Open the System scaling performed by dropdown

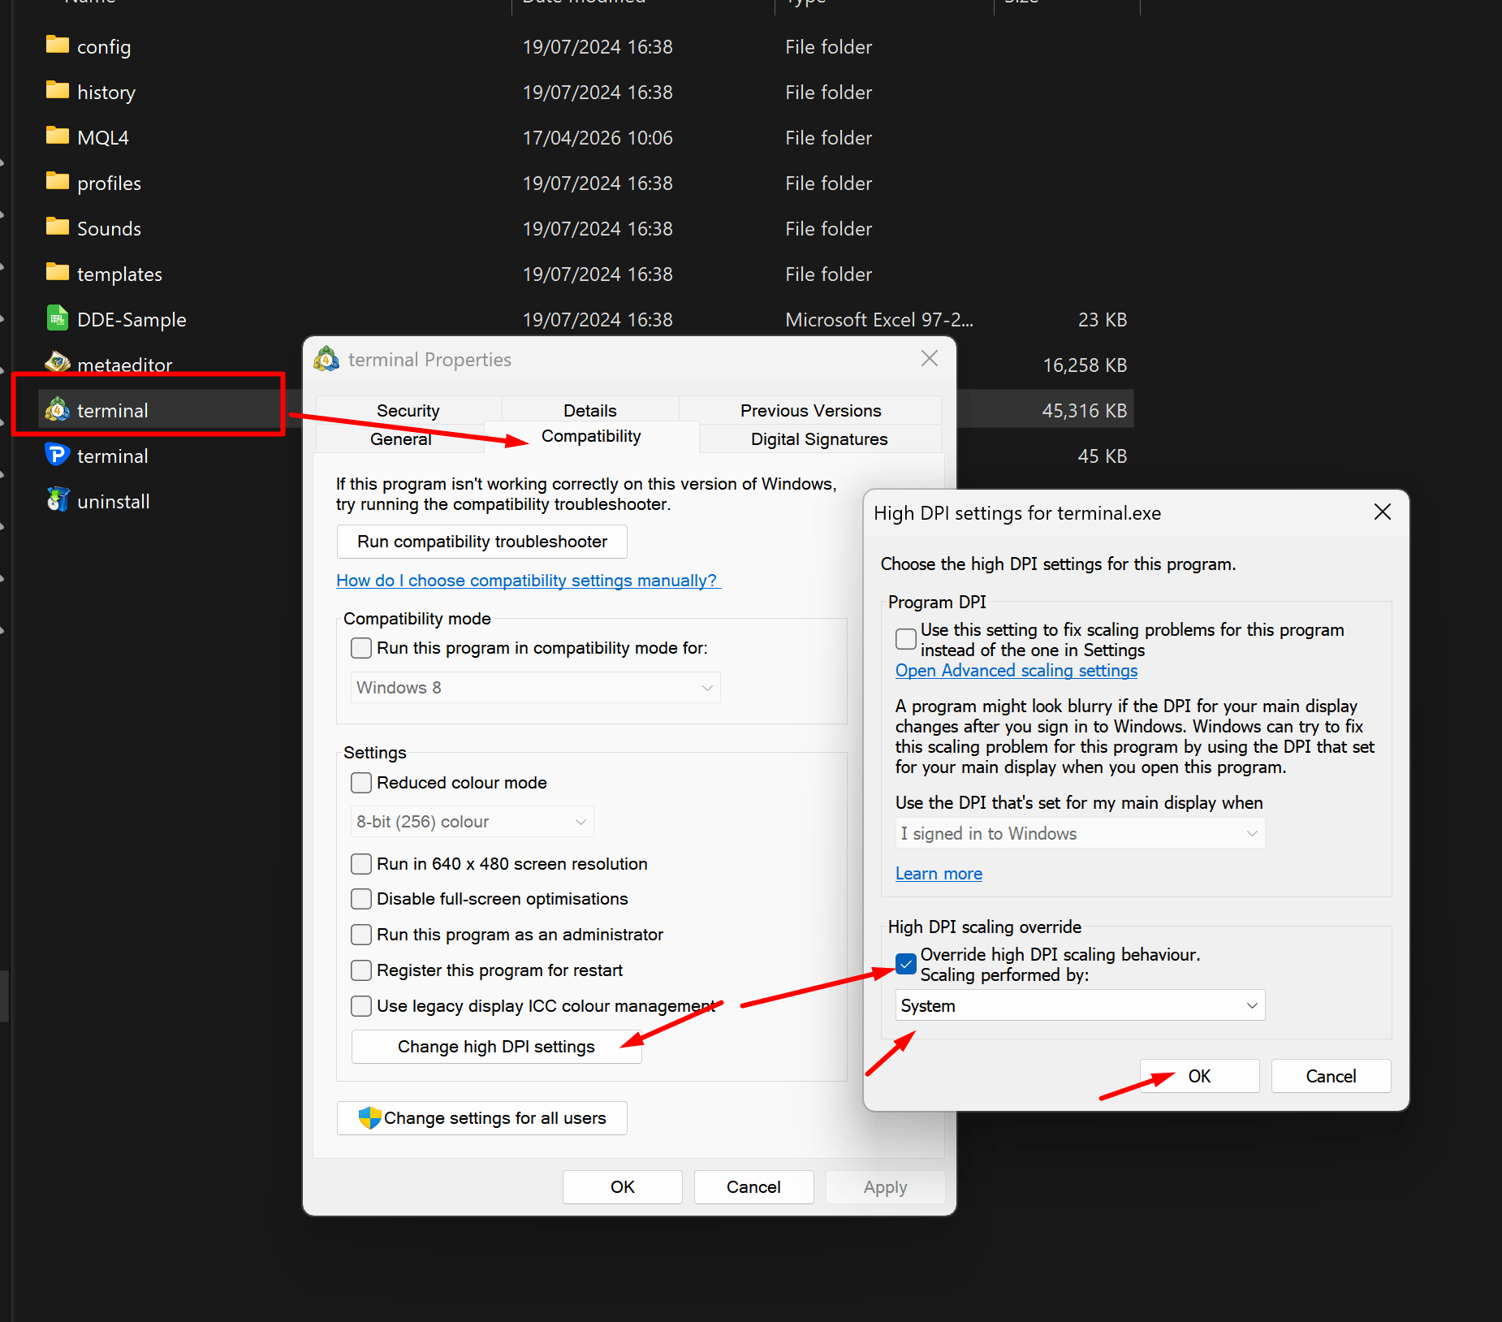point(1080,1006)
